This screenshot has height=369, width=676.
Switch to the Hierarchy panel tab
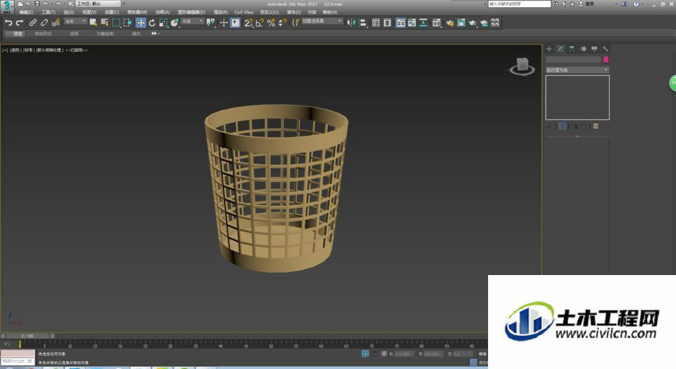[x=572, y=49]
